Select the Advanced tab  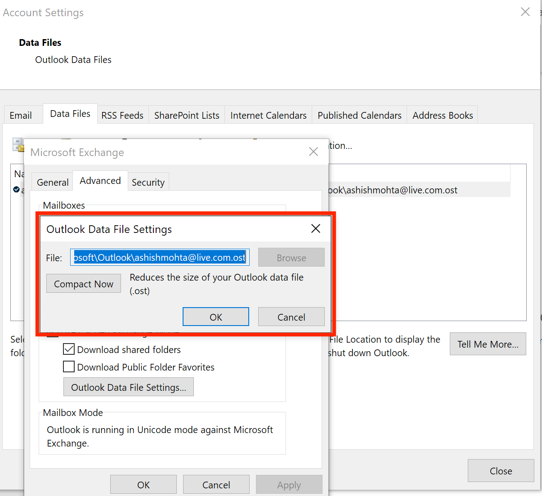[x=100, y=180]
